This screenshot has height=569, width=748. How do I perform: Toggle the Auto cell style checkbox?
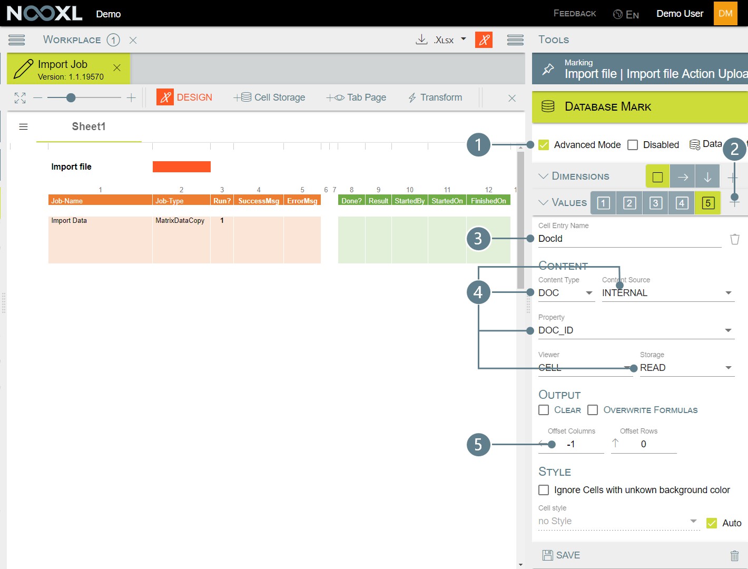pyautogui.click(x=712, y=523)
